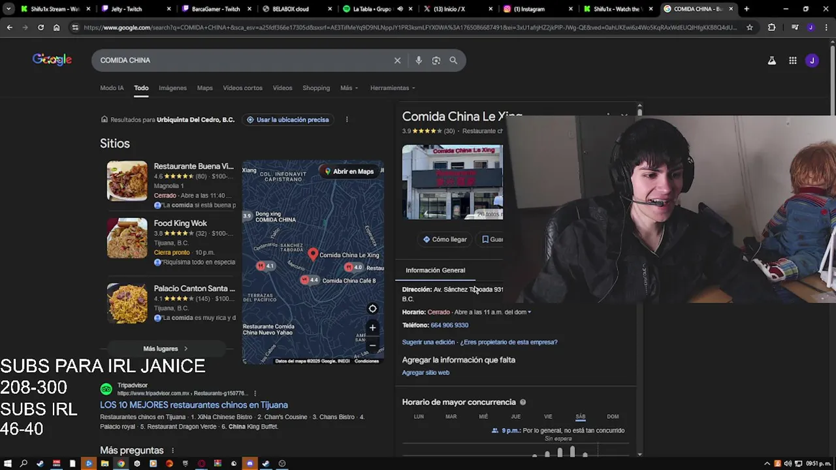Switch to the Modo IA tab
Screen dimensions: 836x470
click(x=112, y=88)
